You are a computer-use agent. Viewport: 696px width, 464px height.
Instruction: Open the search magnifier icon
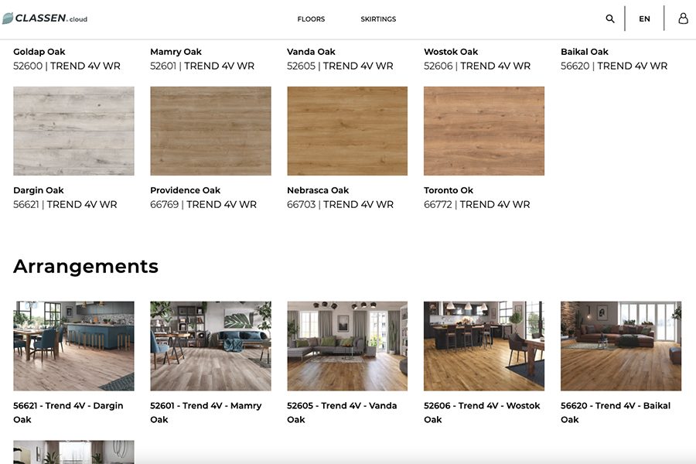point(610,19)
